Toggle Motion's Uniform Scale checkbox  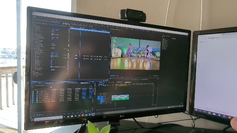[x=52, y=34]
